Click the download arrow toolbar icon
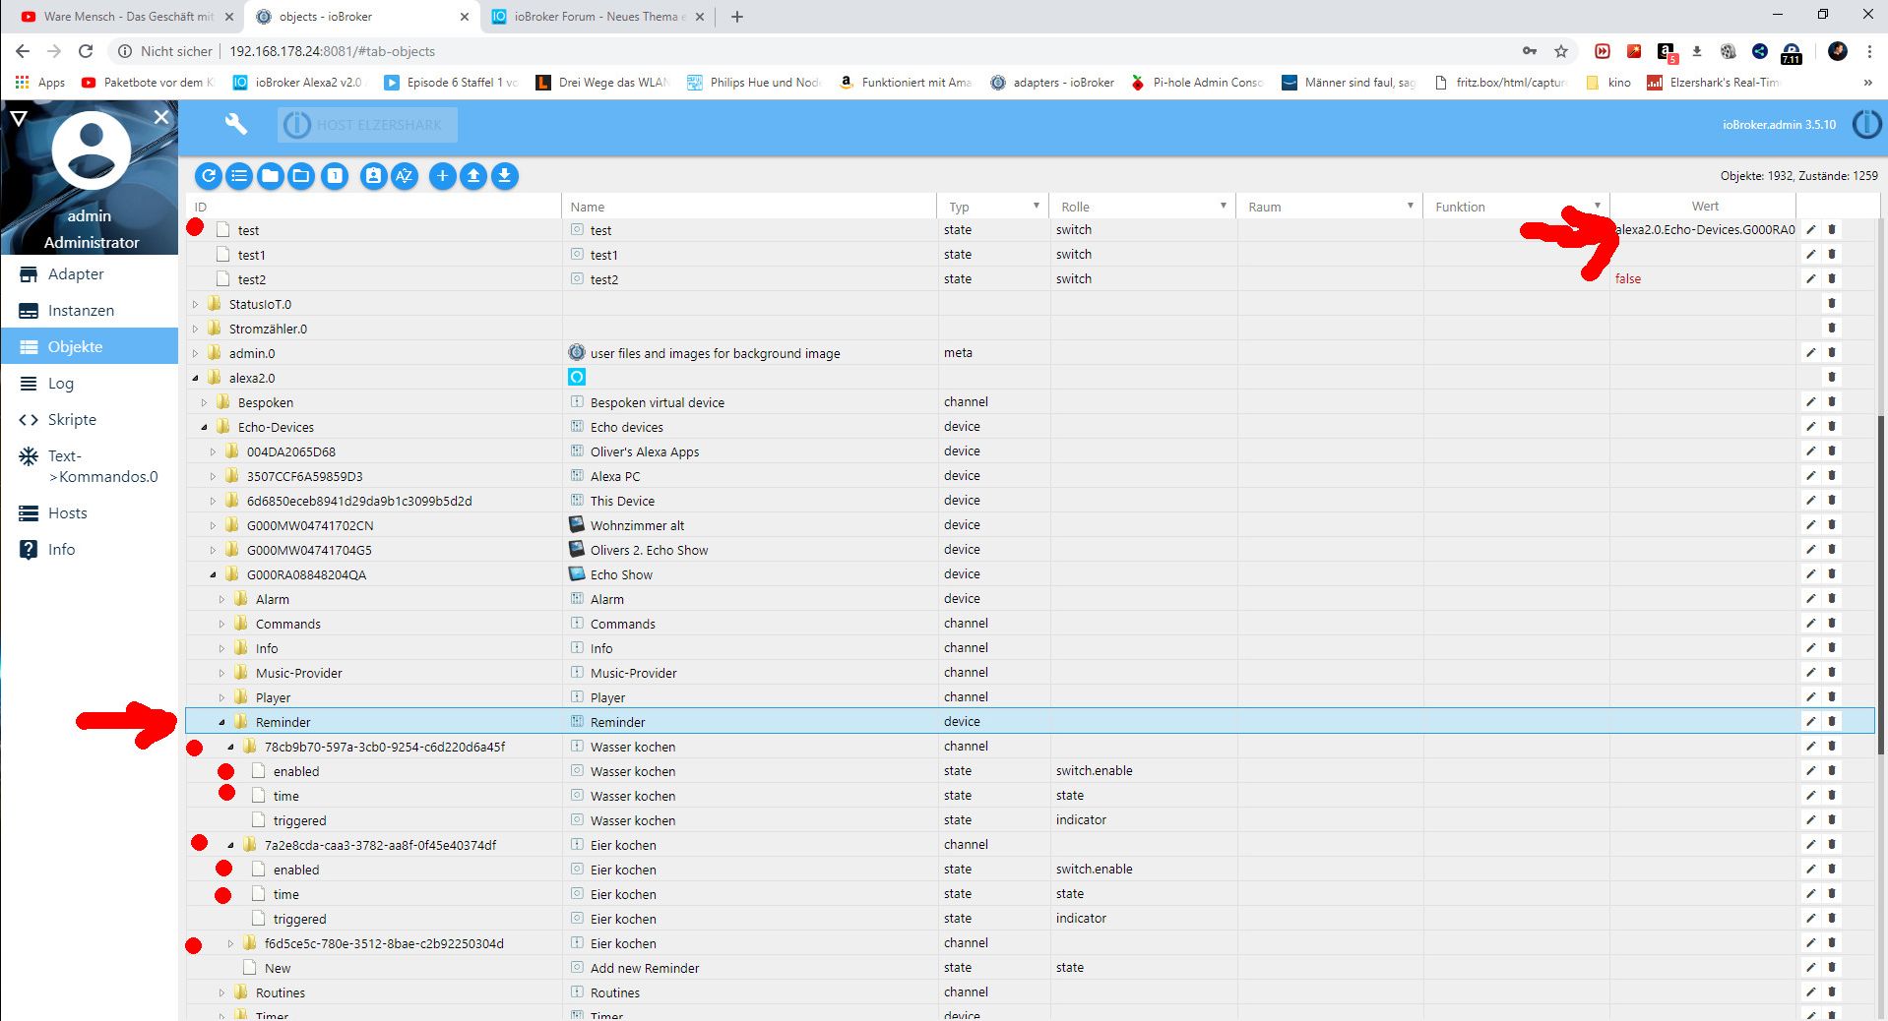This screenshot has height=1021, width=1888. (505, 176)
